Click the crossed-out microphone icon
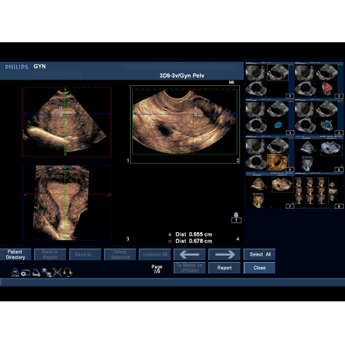 click(57, 272)
